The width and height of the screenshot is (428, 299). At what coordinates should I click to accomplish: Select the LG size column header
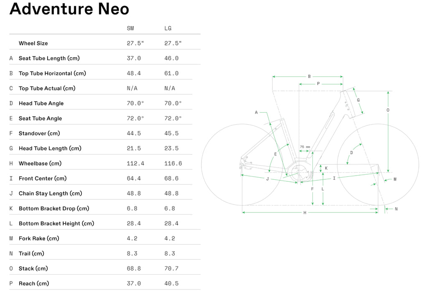tap(168, 28)
